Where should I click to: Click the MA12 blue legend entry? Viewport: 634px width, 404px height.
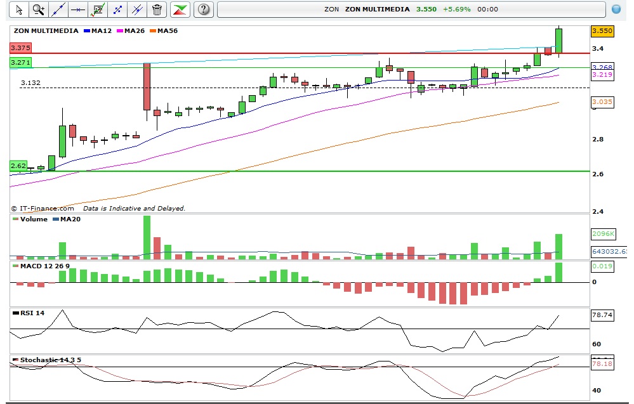point(98,30)
